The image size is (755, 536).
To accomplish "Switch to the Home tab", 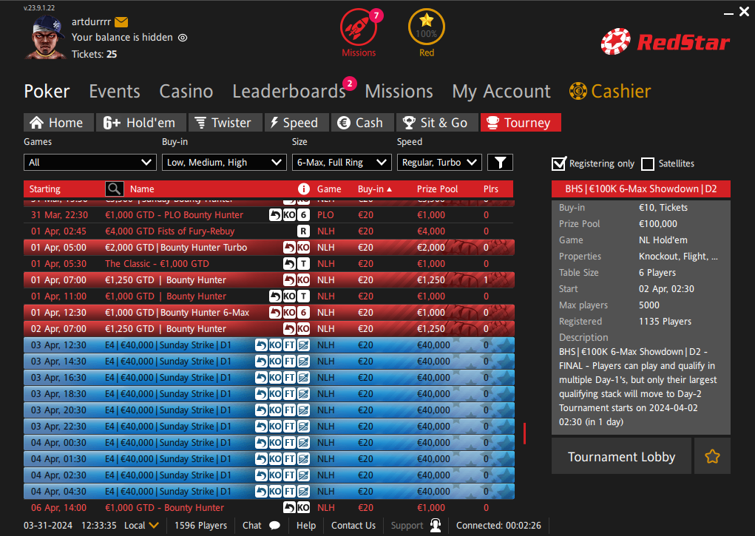I will [x=58, y=122].
